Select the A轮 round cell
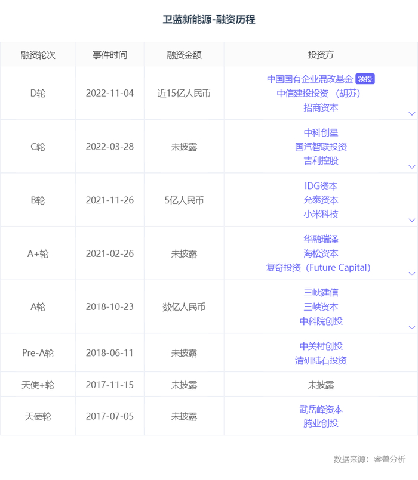Image resolution: width=418 pixels, height=480 pixels. (38, 306)
